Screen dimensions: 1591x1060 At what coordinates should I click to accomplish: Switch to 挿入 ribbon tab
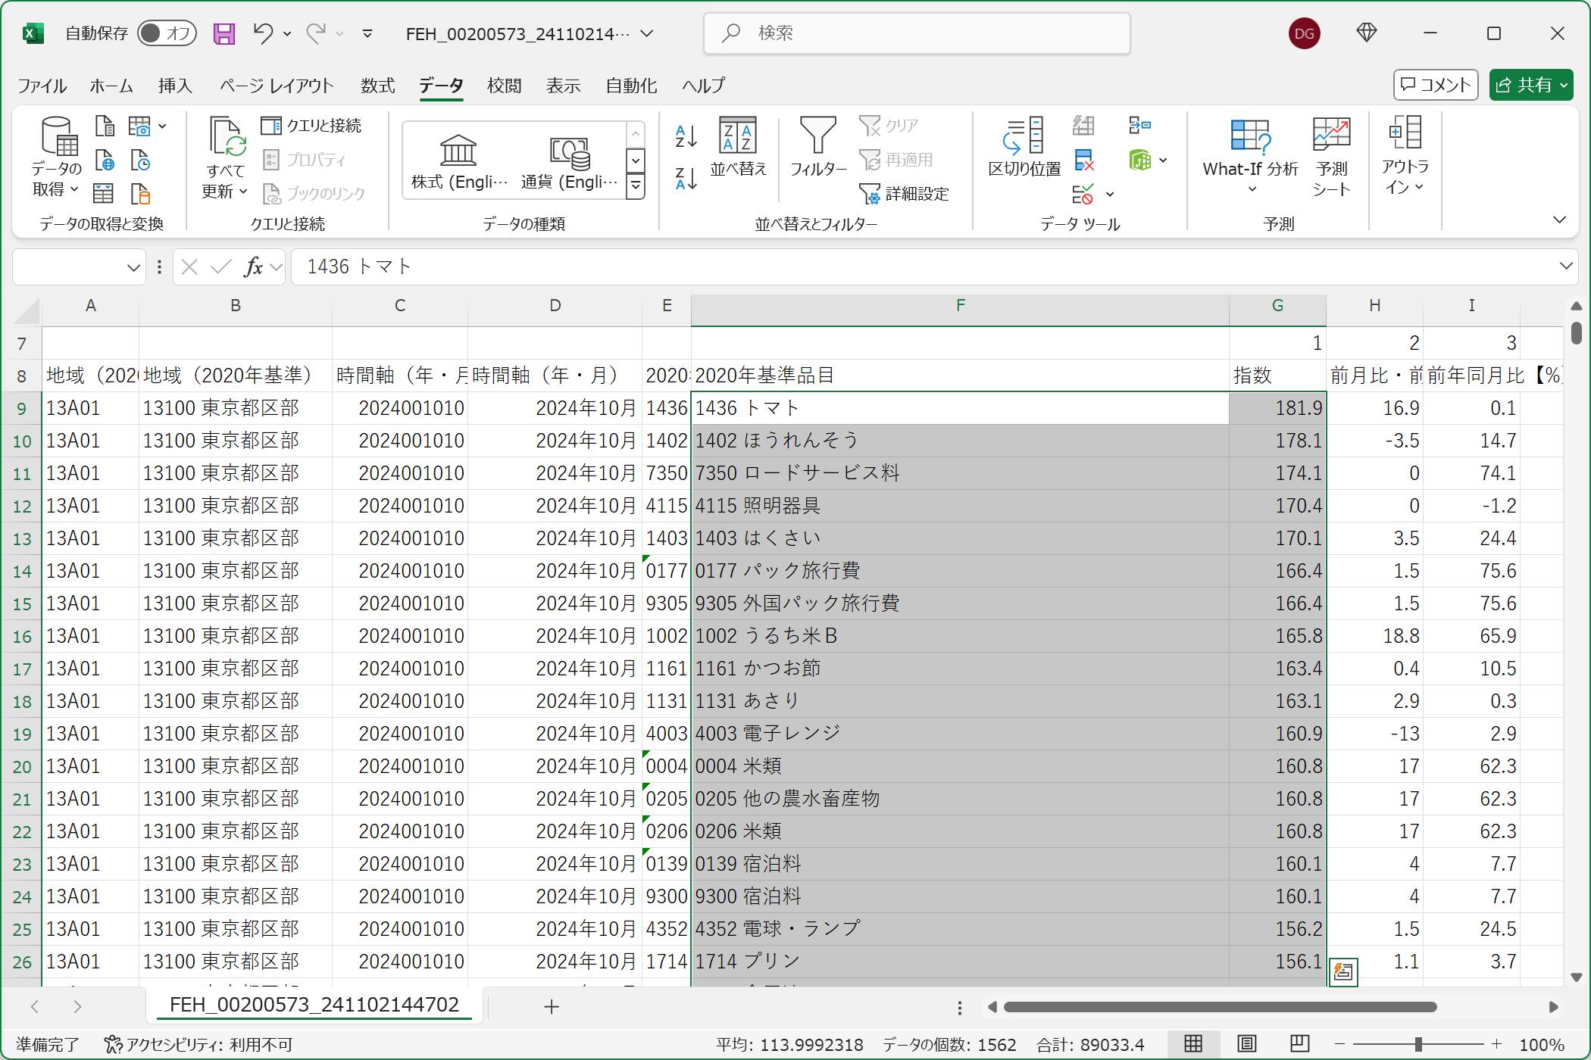[175, 86]
